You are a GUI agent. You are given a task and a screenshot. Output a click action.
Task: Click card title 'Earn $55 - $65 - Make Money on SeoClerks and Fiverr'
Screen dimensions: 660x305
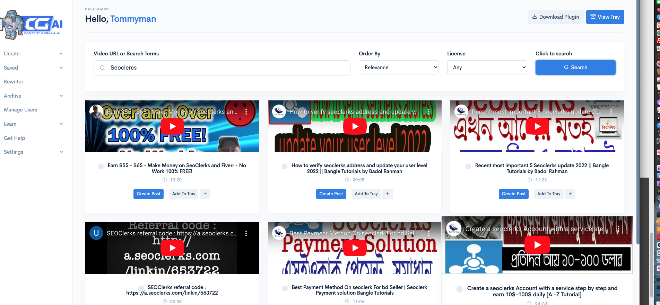click(x=177, y=168)
